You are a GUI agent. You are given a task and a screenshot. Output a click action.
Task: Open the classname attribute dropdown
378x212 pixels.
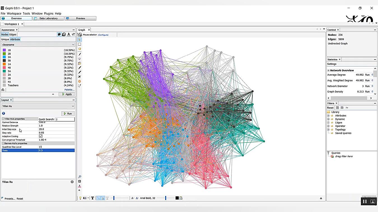38,45
